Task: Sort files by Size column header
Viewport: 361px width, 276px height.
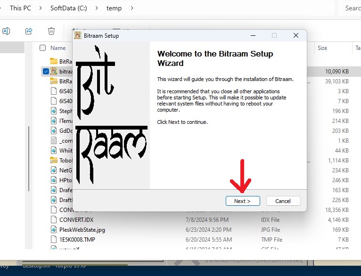Action: 322,48
